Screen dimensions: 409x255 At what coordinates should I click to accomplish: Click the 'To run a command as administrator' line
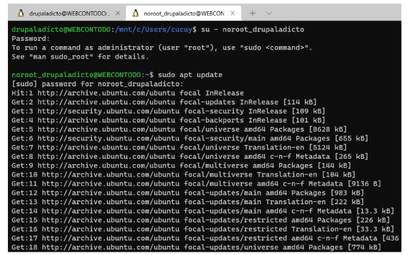[x=162, y=47]
